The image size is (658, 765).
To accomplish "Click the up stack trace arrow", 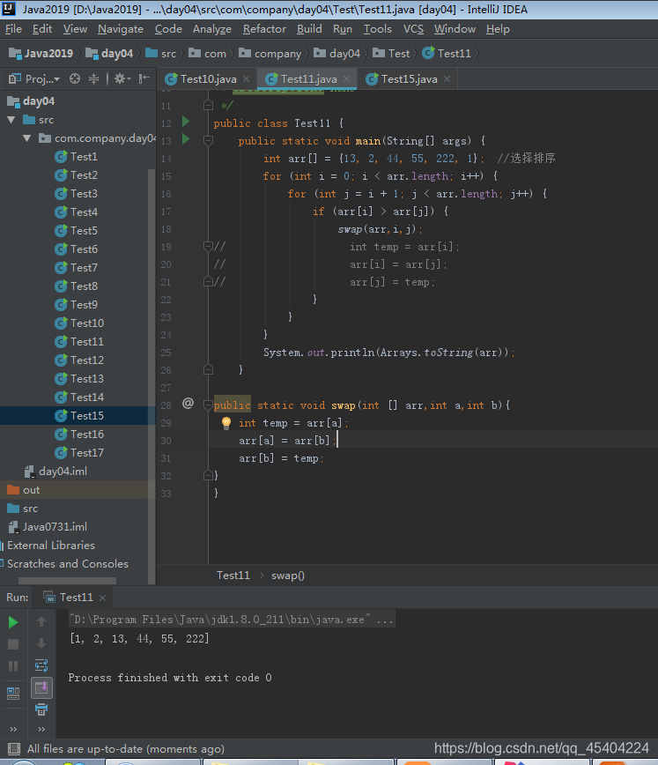I will click(x=41, y=621).
